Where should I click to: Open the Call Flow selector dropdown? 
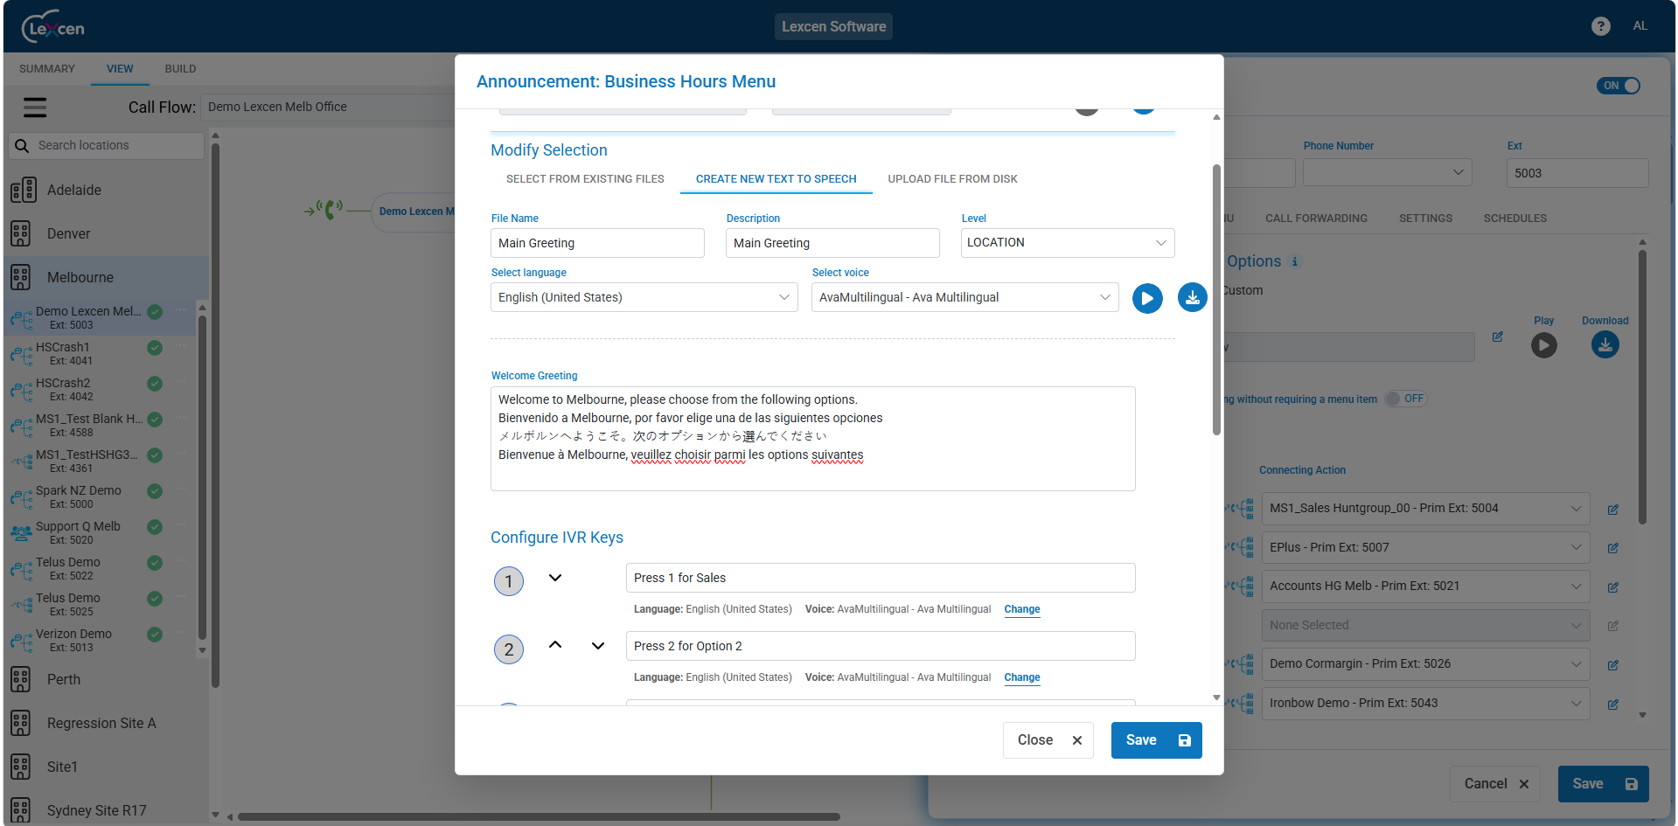tap(328, 107)
